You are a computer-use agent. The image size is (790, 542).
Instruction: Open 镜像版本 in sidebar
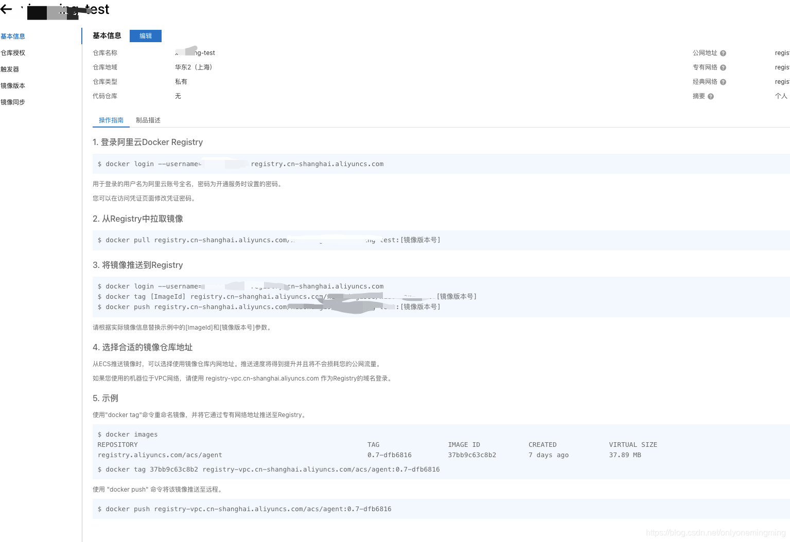coord(13,86)
